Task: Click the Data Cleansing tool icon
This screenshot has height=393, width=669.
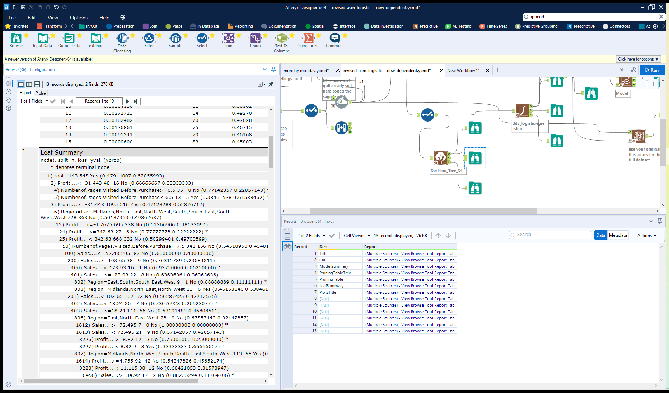Action: click(122, 38)
